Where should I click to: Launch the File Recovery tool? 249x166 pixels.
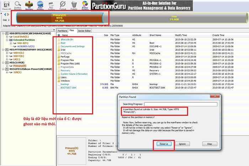(x=29, y=6)
